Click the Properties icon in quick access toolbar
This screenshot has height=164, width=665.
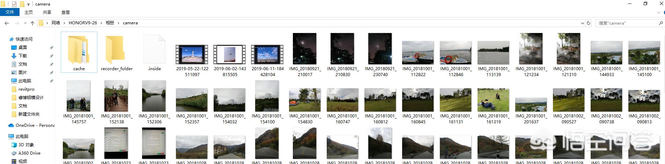(14, 4)
